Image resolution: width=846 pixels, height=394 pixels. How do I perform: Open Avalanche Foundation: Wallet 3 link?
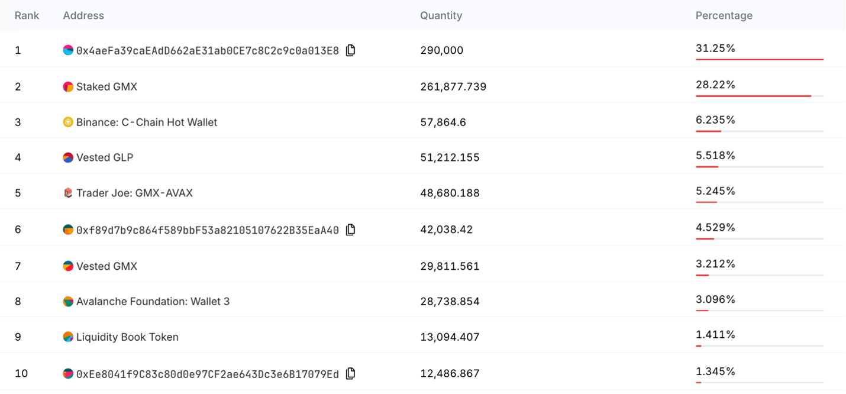153,301
